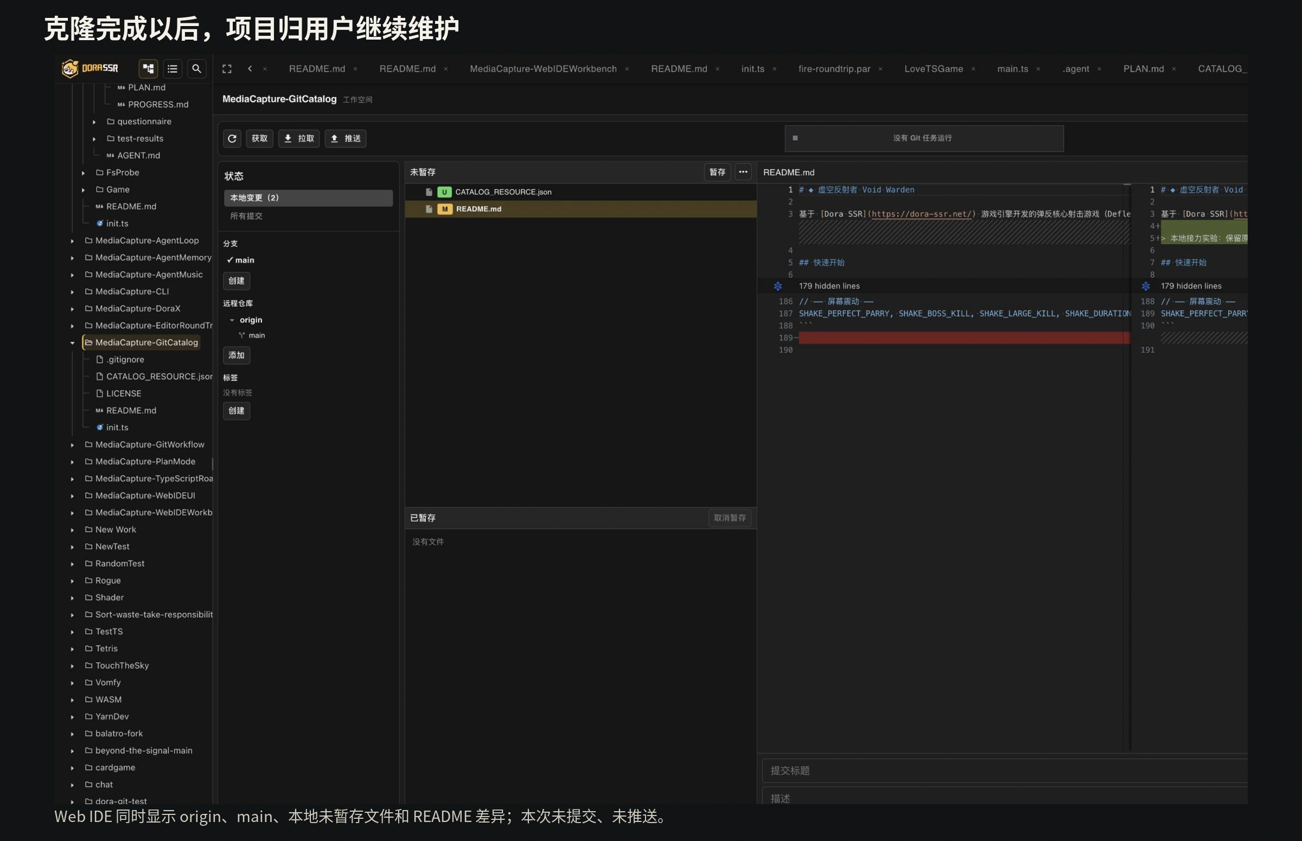Select README.md in unstaged list
The height and width of the screenshot is (841, 1302).
pos(581,209)
